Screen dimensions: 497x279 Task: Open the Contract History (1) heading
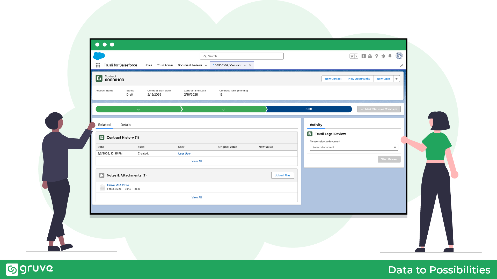[123, 137]
